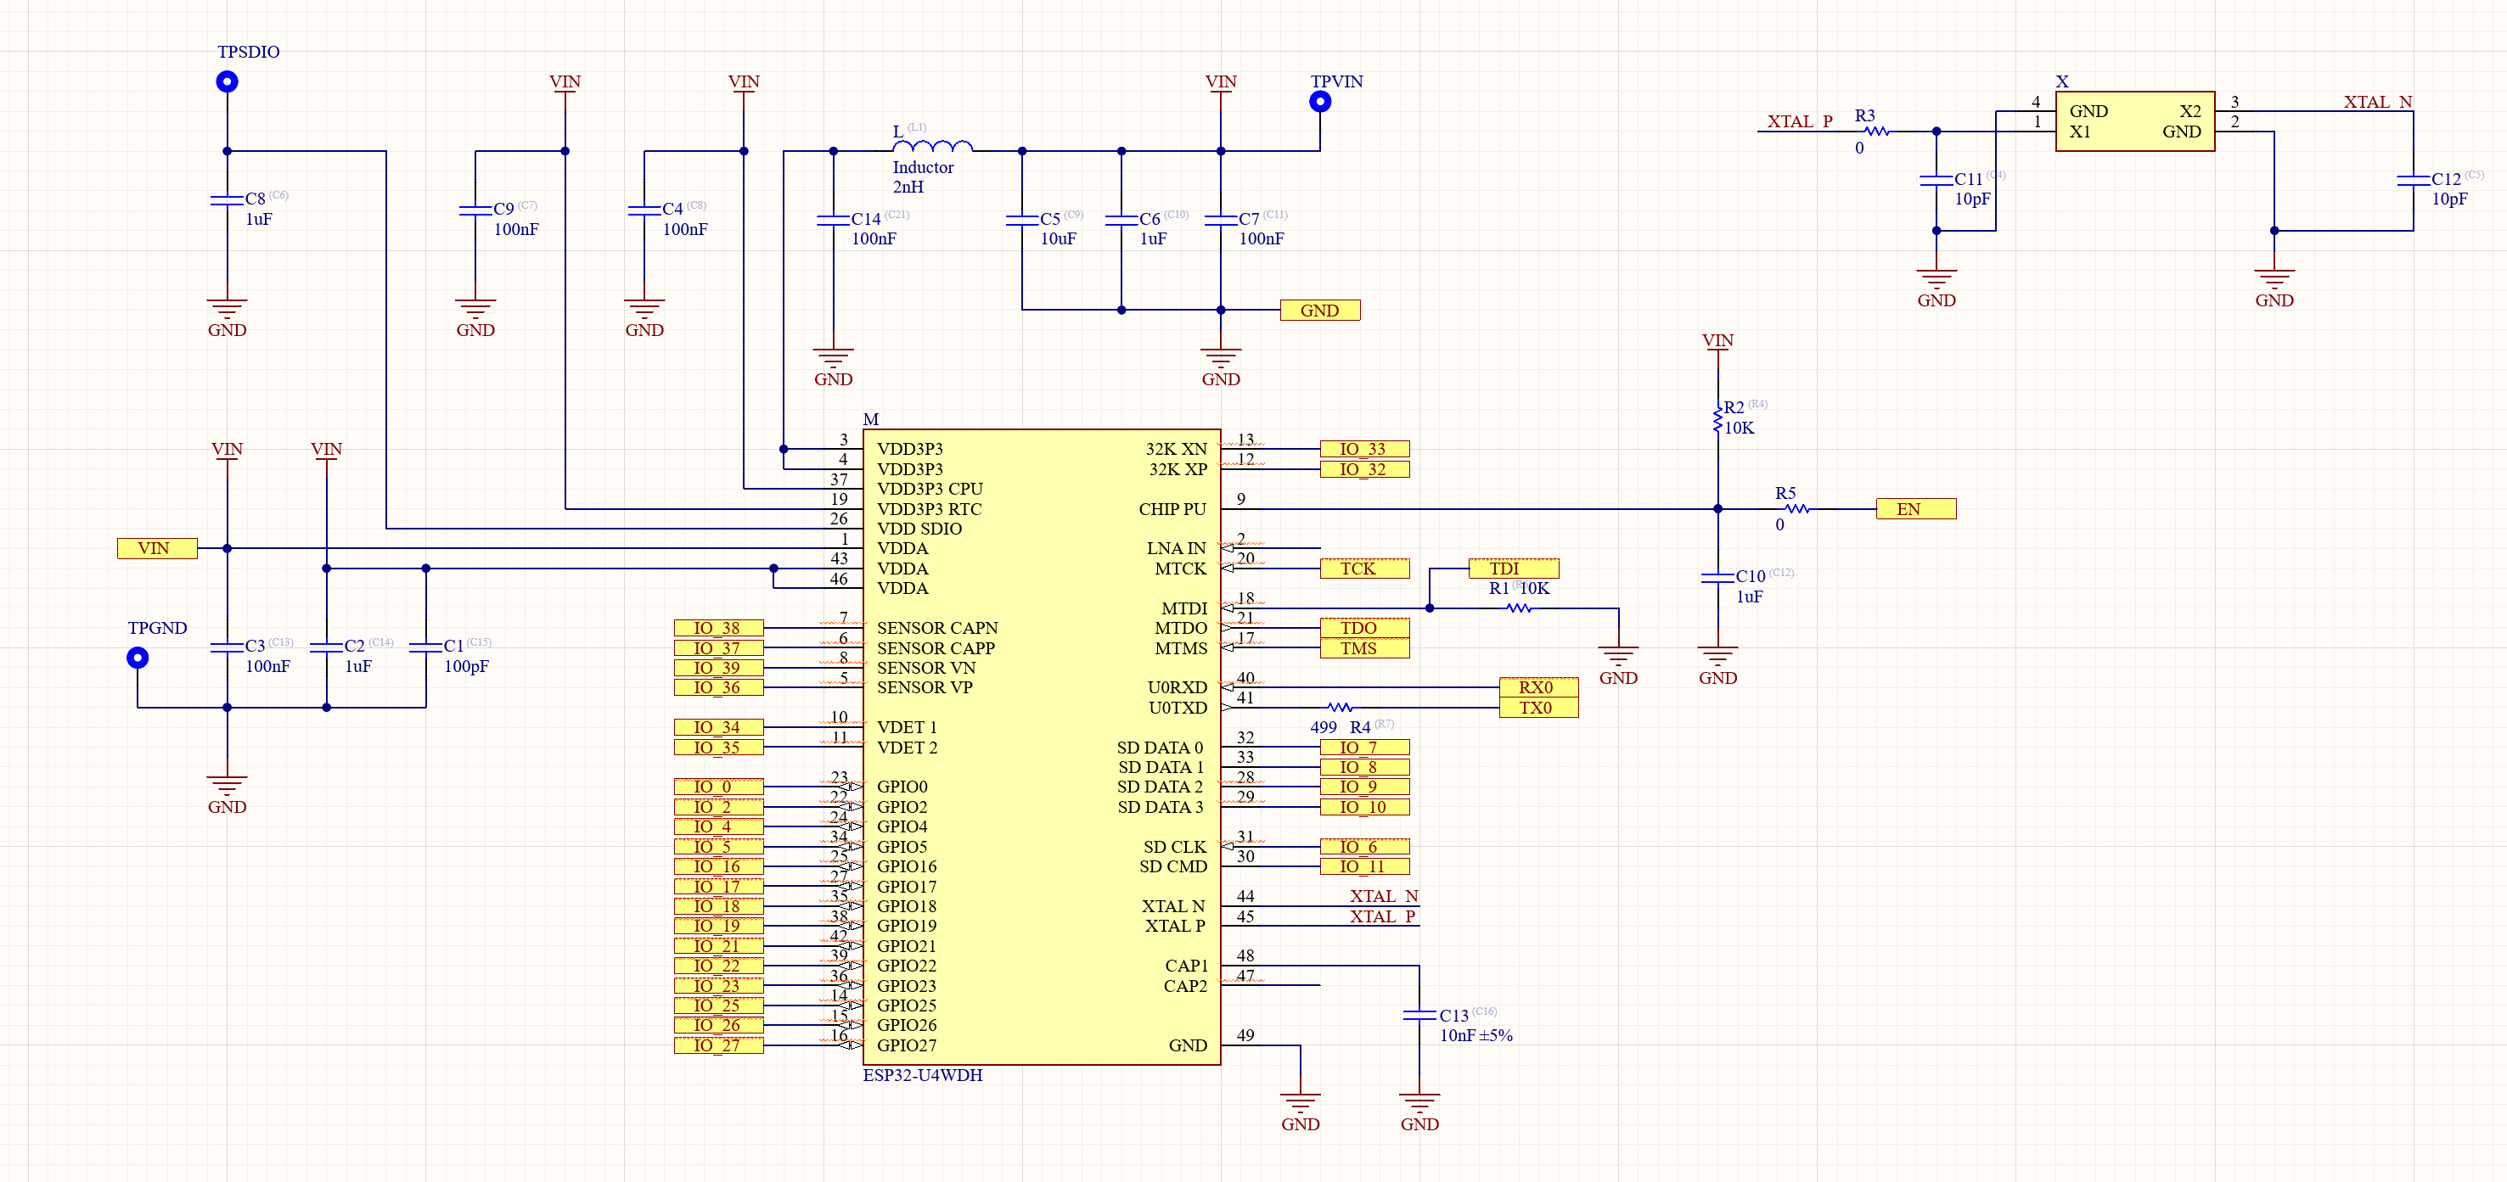Image resolution: width=2507 pixels, height=1182 pixels.
Task: Click the IO_27 port label
Action: [718, 1045]
